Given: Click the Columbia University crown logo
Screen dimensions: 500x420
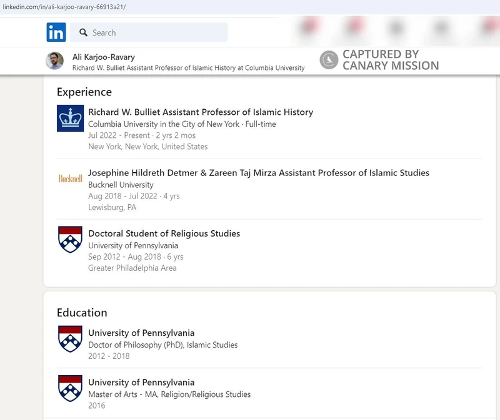Looking at the screenshot, I should click(71, 118).
